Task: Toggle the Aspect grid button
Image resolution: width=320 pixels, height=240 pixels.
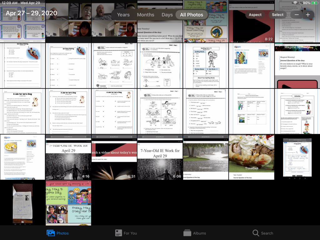Action: 255,15
